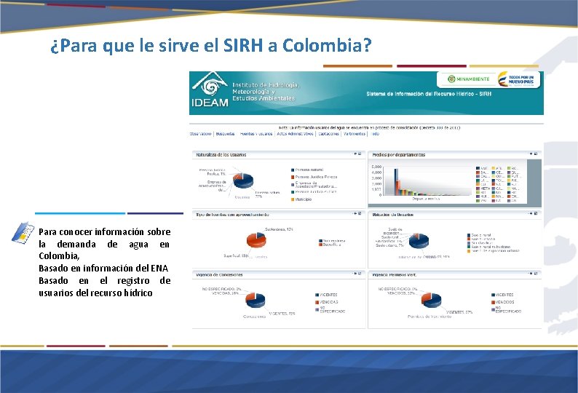
Task: Open the Vigencia de Concesiones panel menu arrow
Action: 355,274
